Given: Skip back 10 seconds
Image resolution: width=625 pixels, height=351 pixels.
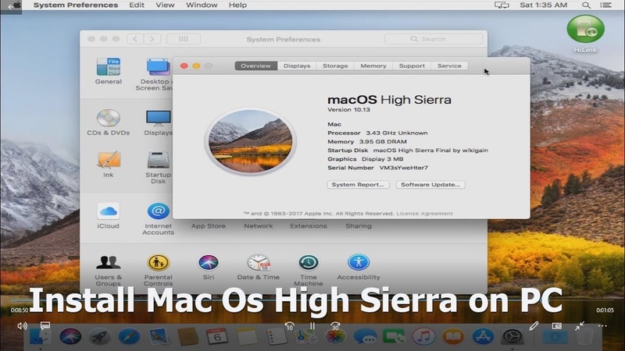Looking at the screenshot, I should pos(289,326).
